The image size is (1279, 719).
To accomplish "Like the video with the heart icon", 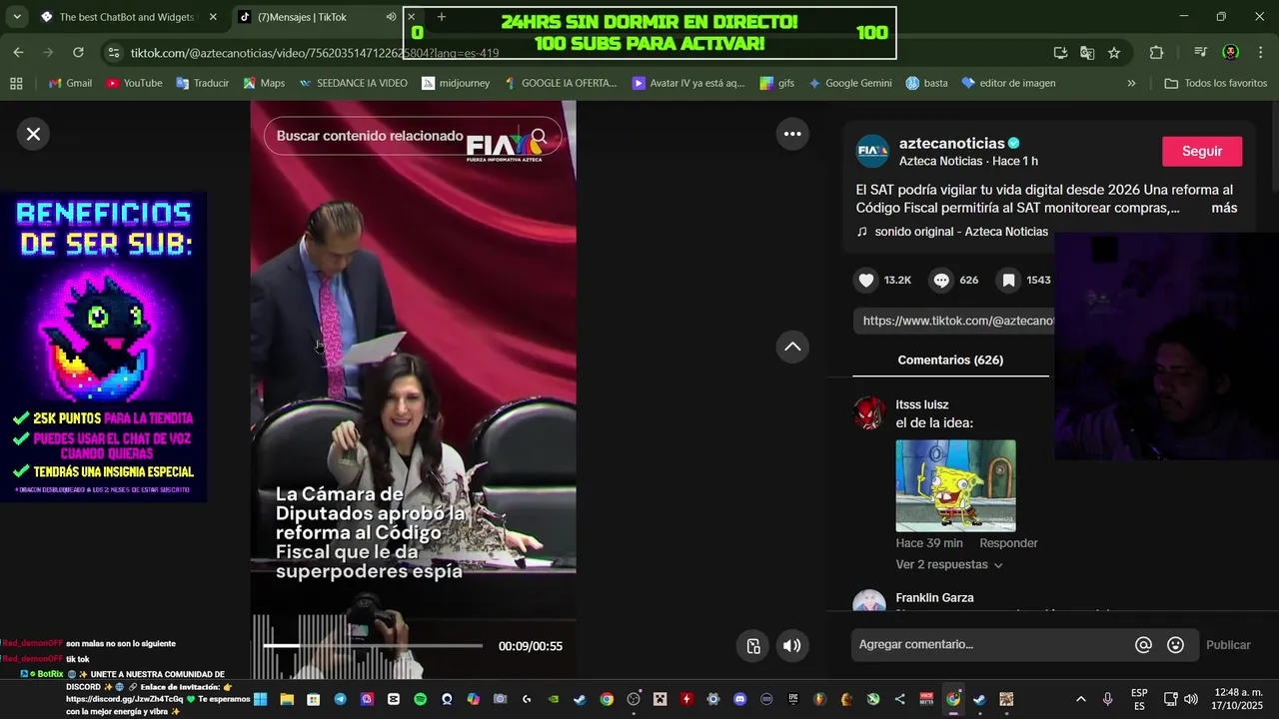I will (866, 281).
